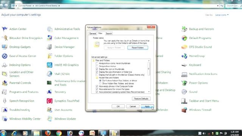Image resolution: width=242 pixels, height=136 pixels.
Task: Click Reset Folders button
Action: click(138, 48)
